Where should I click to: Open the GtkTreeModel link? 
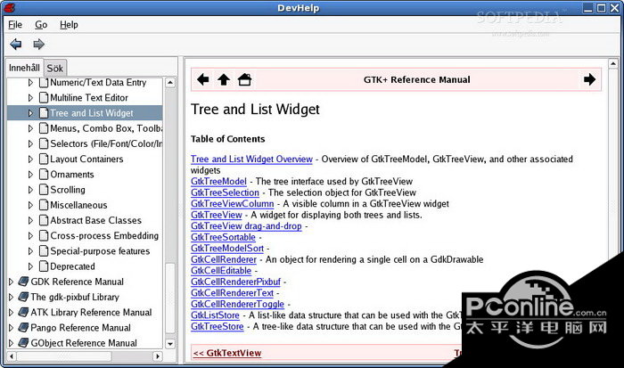[x=218, y=182]
